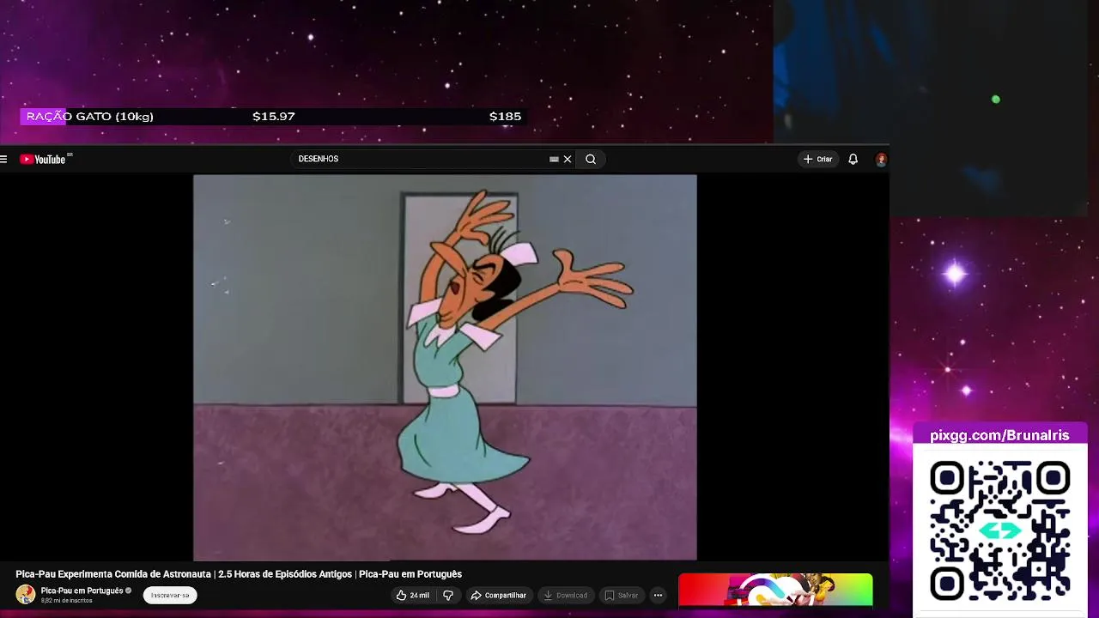This screenshot has height=618, width=1099.
Task: Click the dislike thumbs-down button
Action: [x=447, y=595]
